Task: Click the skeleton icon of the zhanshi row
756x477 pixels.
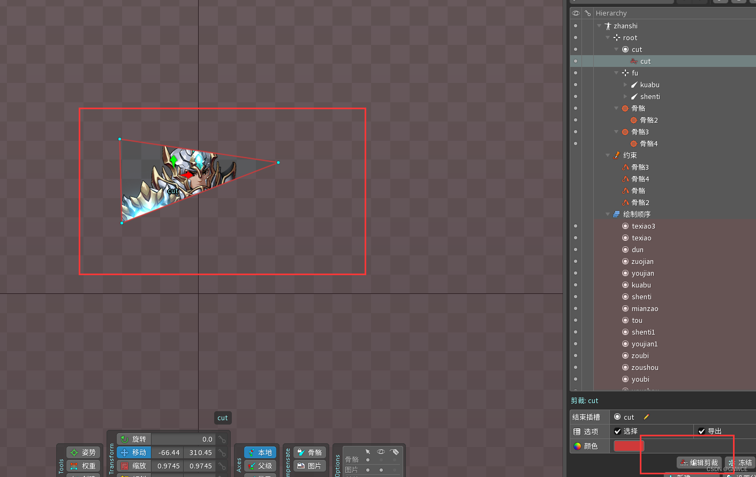Action: (608, 26)
